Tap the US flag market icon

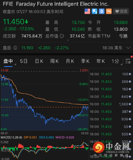[x=87, y=11]
